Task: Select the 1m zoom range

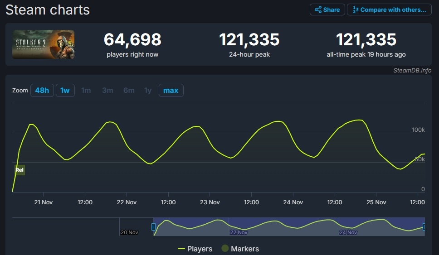Action: 86,90
